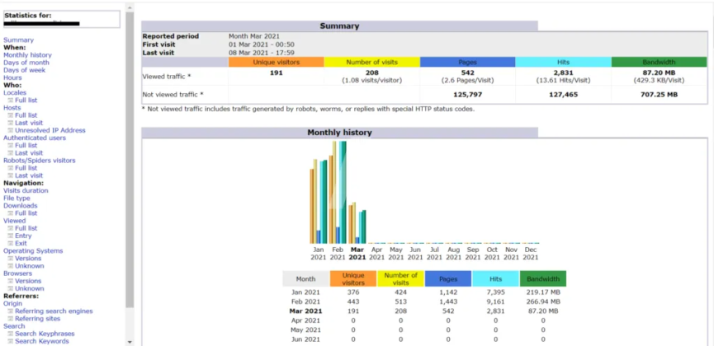Click the Feb 2021 bars in the chart
This screenshot has height=346, width=714.
point(338,194)
